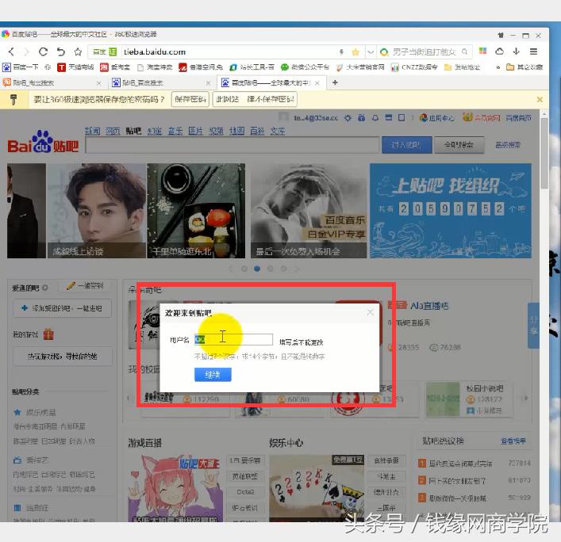Open the 网页 navigation link

(x=113, y=131)
